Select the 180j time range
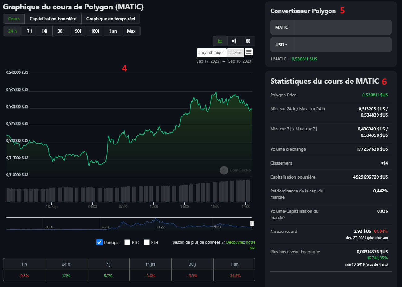This screenshot has height=287, width=402. tap(95, 31)
